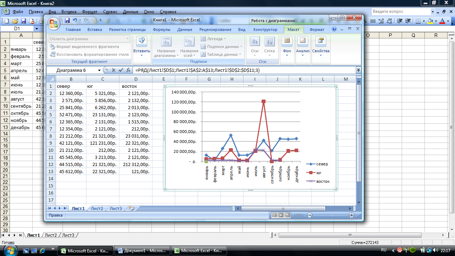
Task: Click cancel X in formula bar
Action: click(114, 70)
